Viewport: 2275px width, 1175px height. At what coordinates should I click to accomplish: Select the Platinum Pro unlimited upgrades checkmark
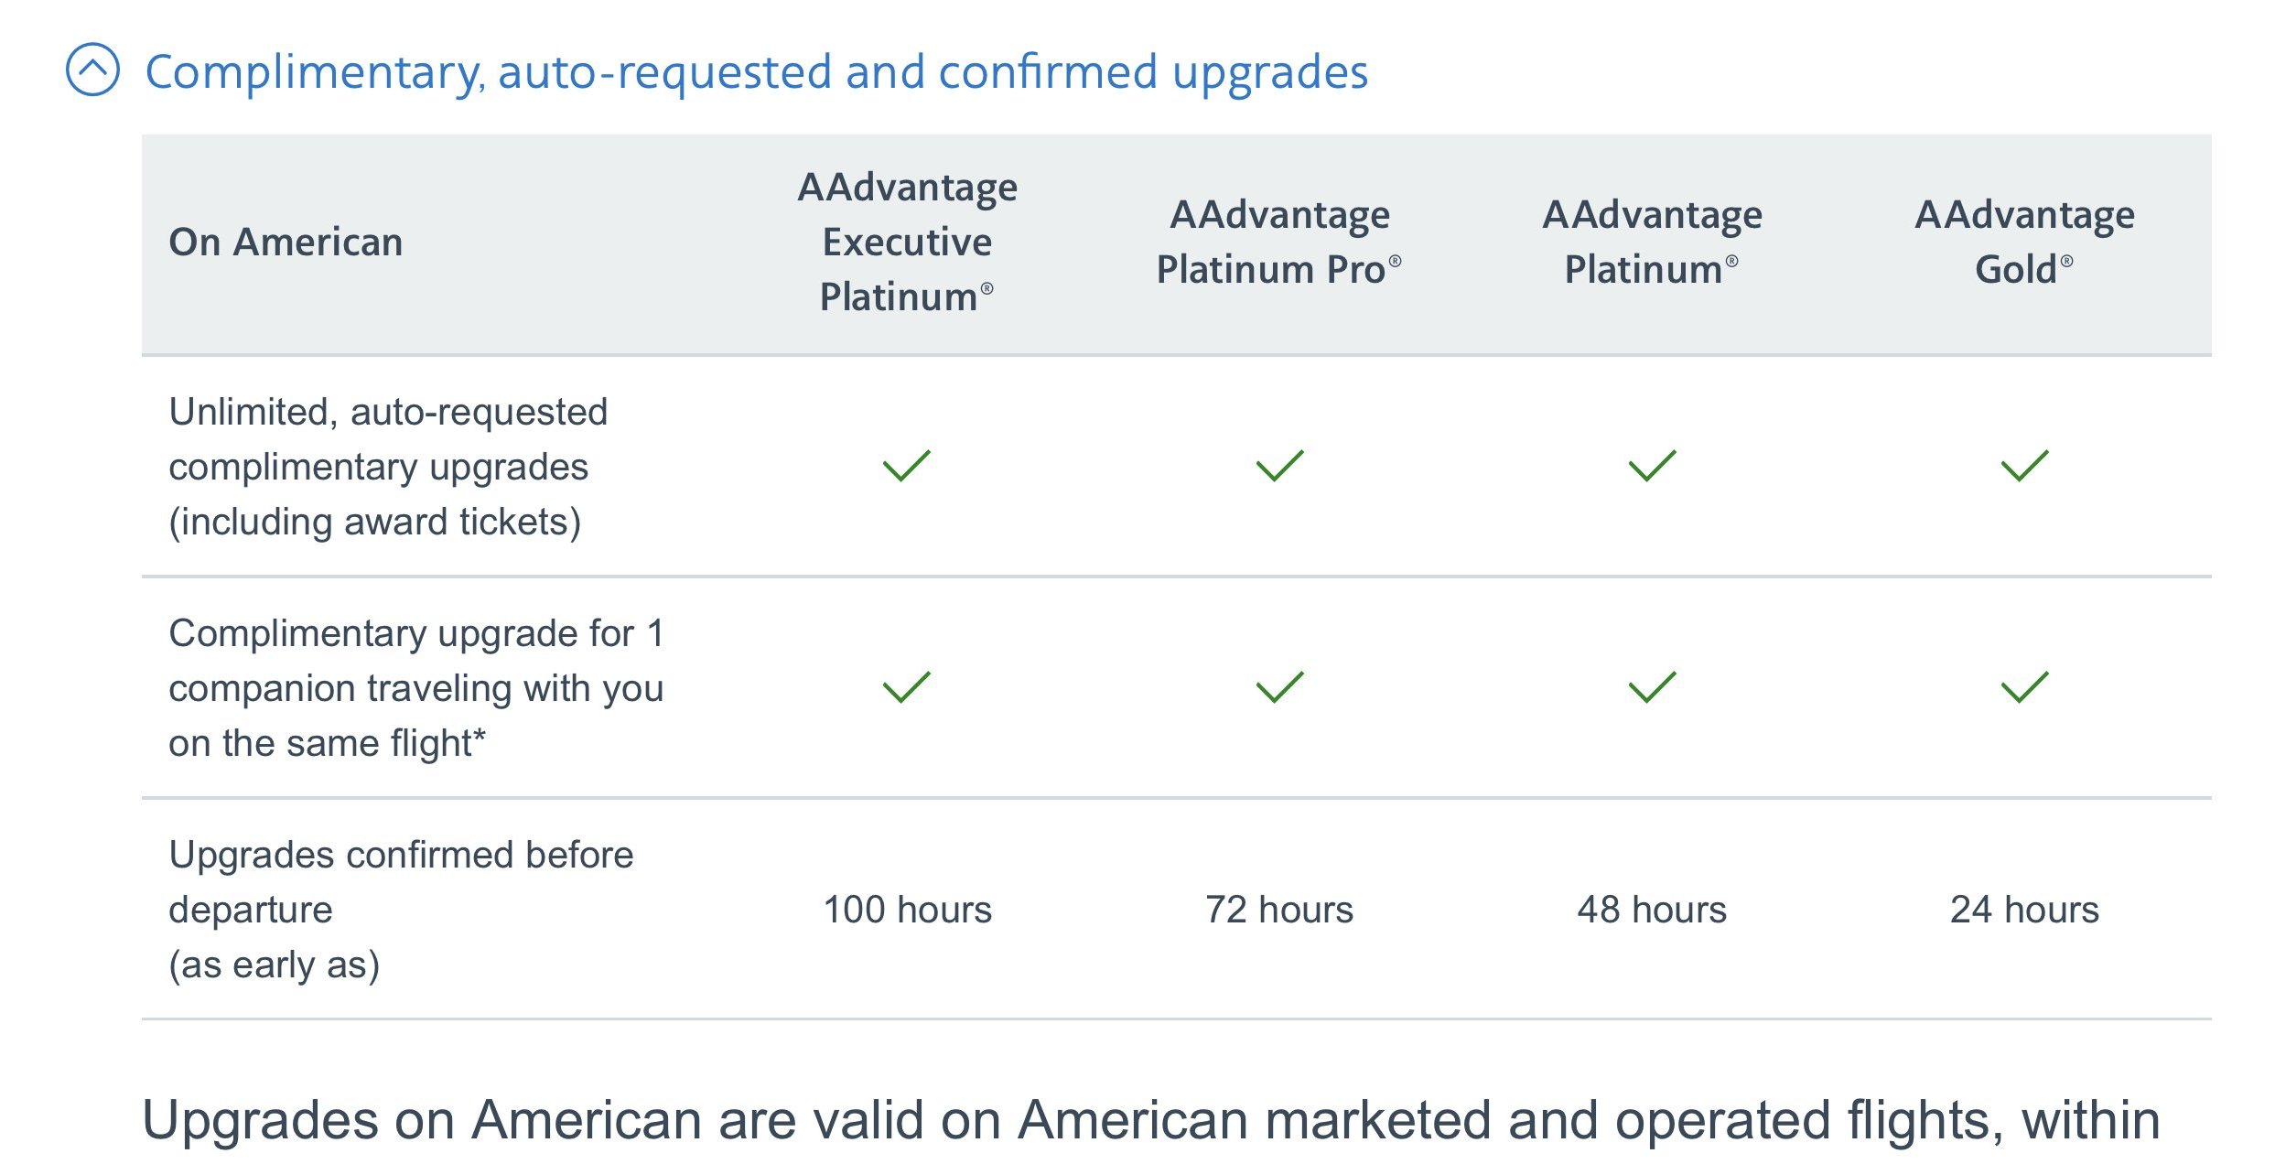click(1279, 466)
